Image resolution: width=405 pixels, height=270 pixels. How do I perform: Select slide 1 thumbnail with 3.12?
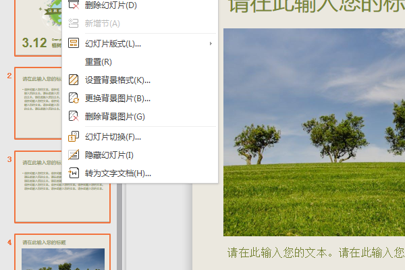(x=38, y=28)
